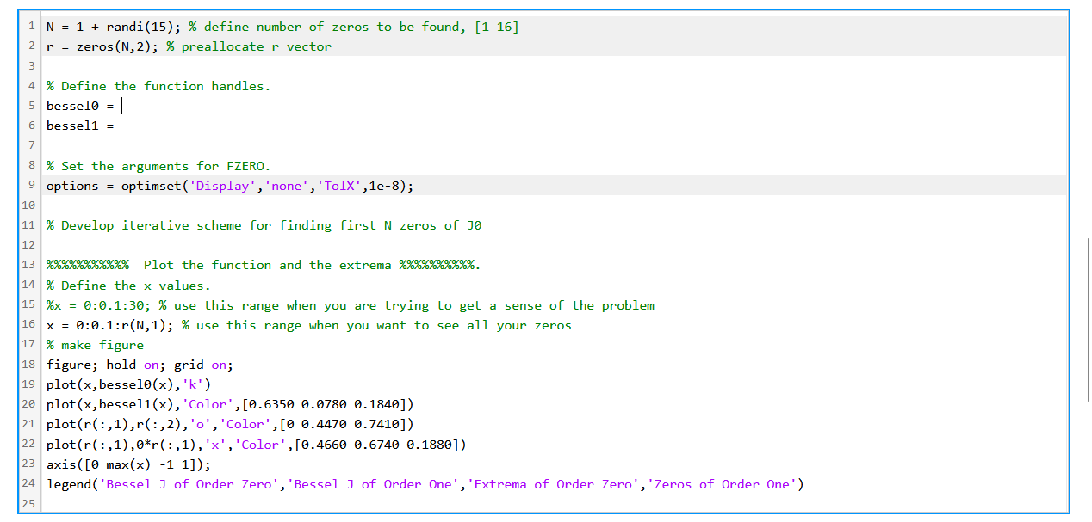Click the '% make figure' comment

[x=95, y=345]
